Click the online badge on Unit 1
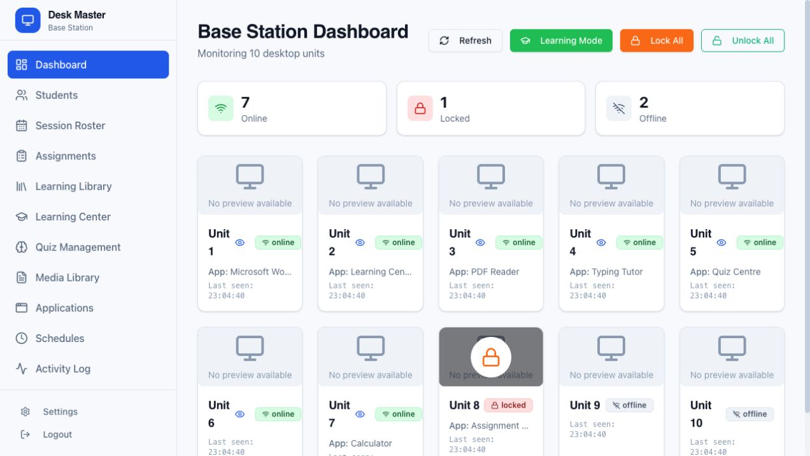 coord(278,243)
